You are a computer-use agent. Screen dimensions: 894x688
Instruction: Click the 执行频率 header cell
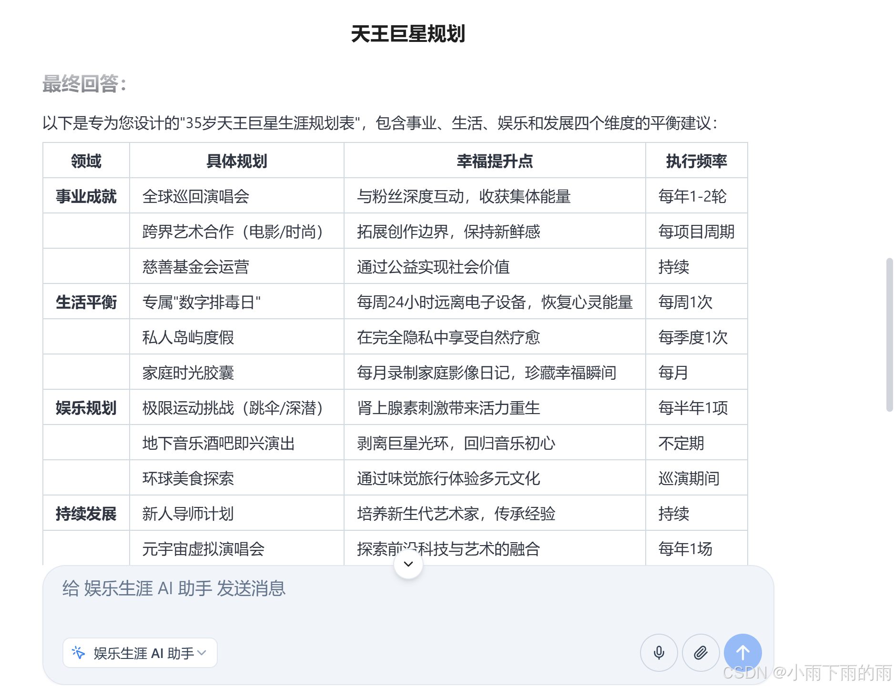tap(696, 161)
